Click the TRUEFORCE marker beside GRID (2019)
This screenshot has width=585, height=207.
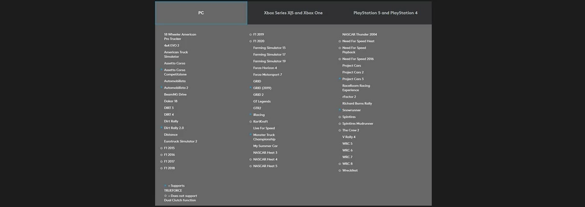click(x=251, y=87)
